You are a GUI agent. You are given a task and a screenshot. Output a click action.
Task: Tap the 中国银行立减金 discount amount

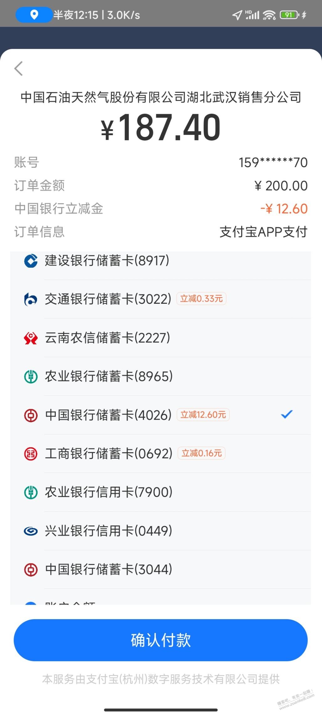point(284,209)
